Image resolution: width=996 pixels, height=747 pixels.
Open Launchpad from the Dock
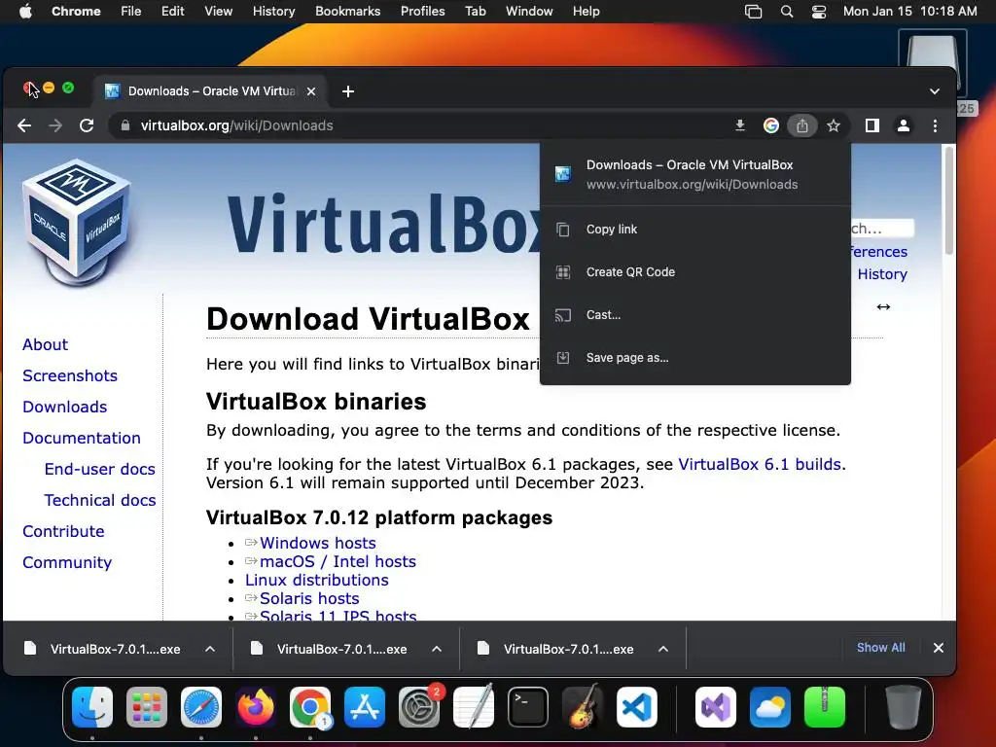click(147, 707)
